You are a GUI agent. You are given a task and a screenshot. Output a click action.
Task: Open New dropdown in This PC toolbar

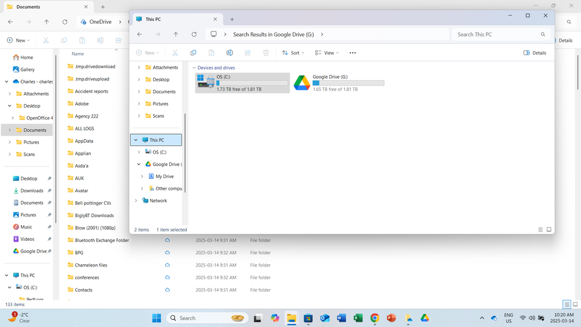click(x=148, y=52)
